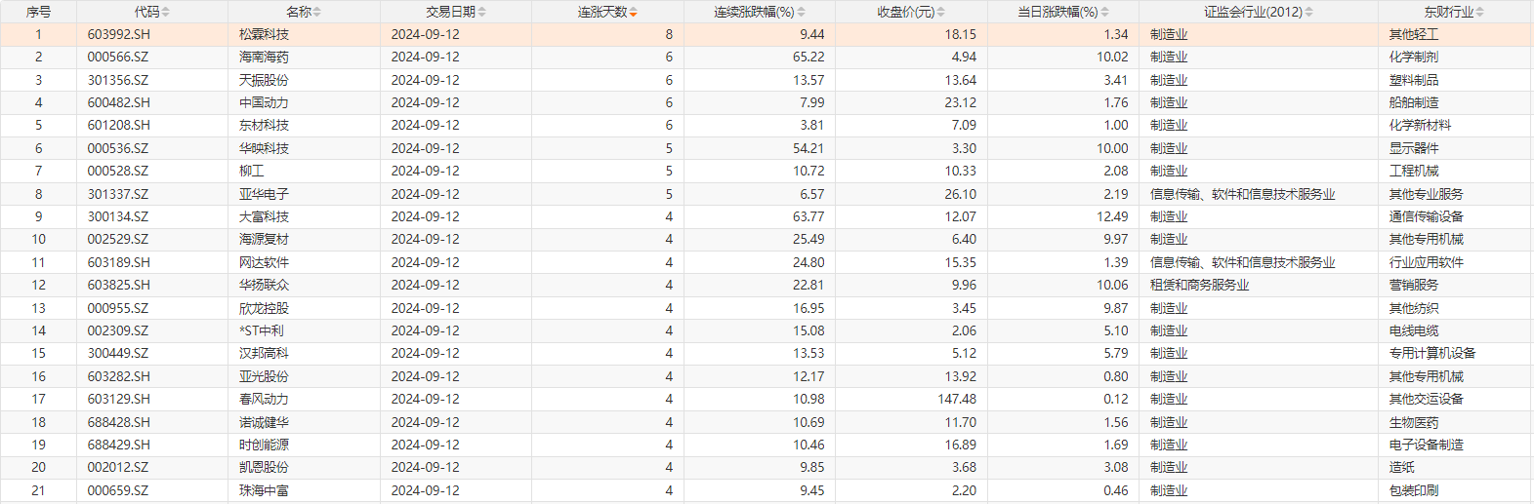Open stock name 汉邦高科

click(x=264, y=353)
